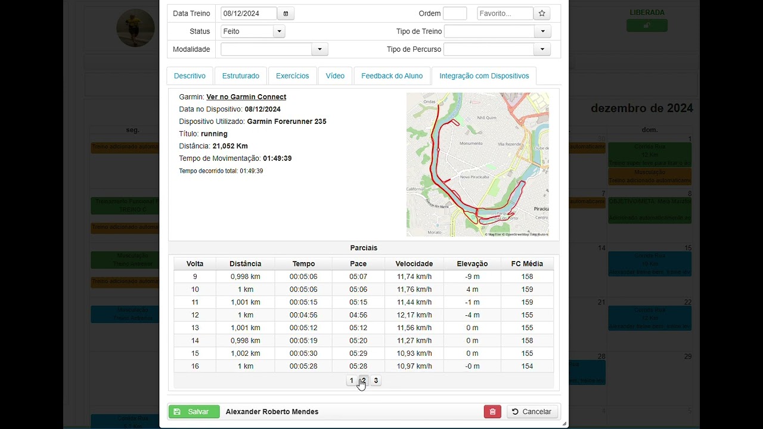Click lap 14 pace 05:20
The height and width of the screenshot is (429, 763).
(358, 341)
